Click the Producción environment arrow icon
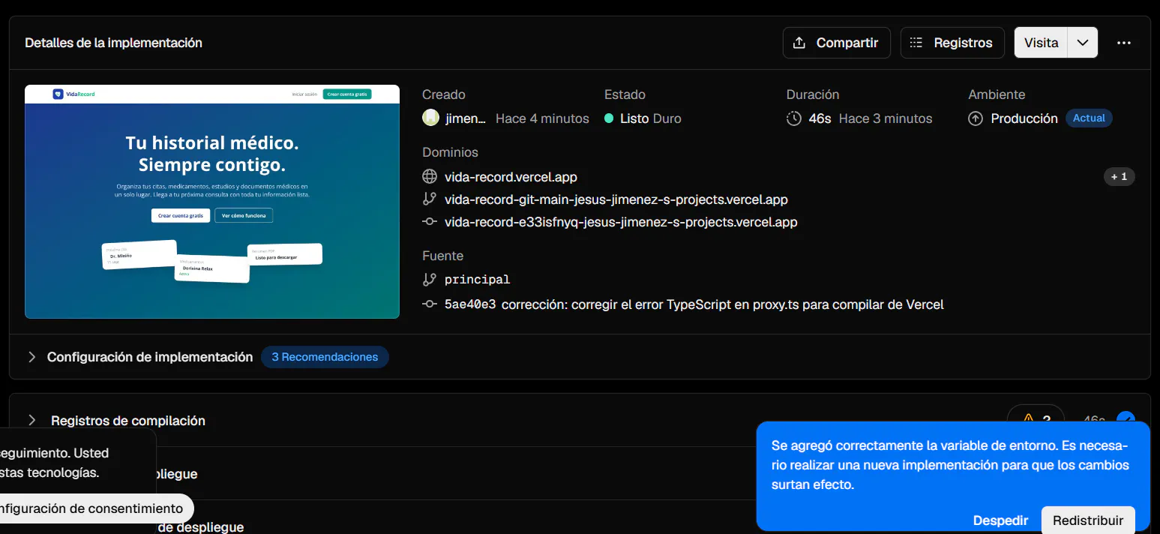 [976, 118]
